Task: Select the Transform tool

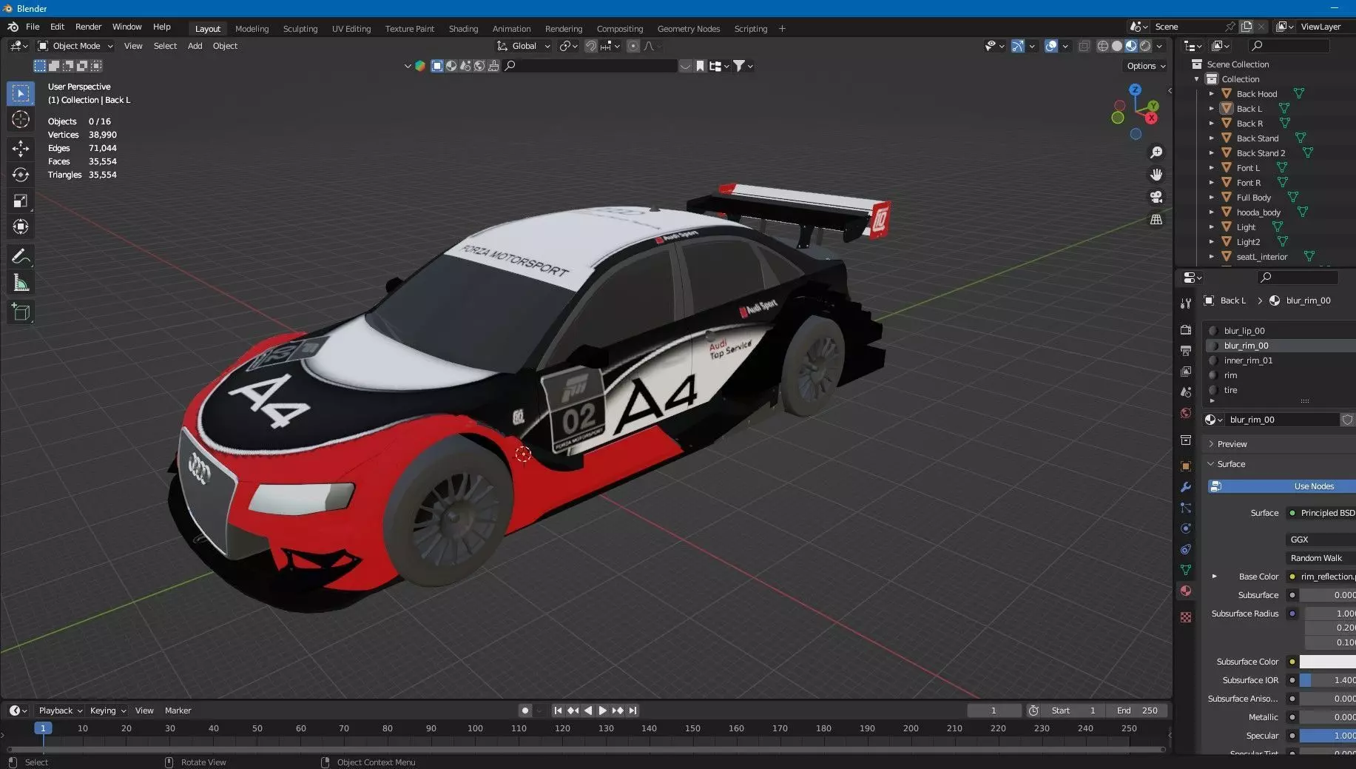Action: click(21, 226)
